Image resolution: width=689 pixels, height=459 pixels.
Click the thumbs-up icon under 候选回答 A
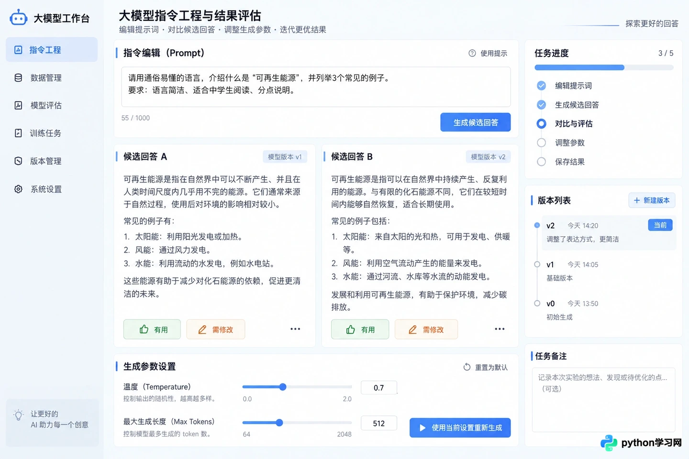144,329
